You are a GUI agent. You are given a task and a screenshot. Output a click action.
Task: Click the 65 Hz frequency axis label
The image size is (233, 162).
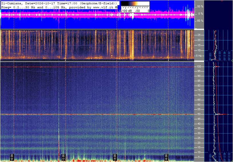pyautogui.click(x=199, y=100)
